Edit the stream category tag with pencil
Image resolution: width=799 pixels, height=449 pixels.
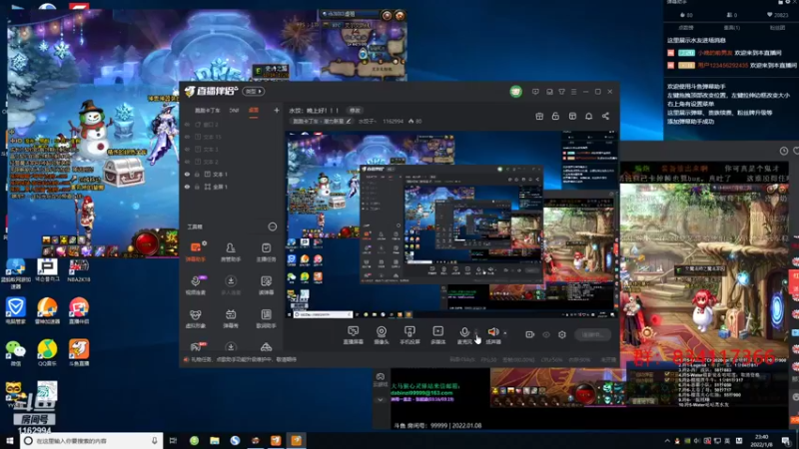coord(349,121)
